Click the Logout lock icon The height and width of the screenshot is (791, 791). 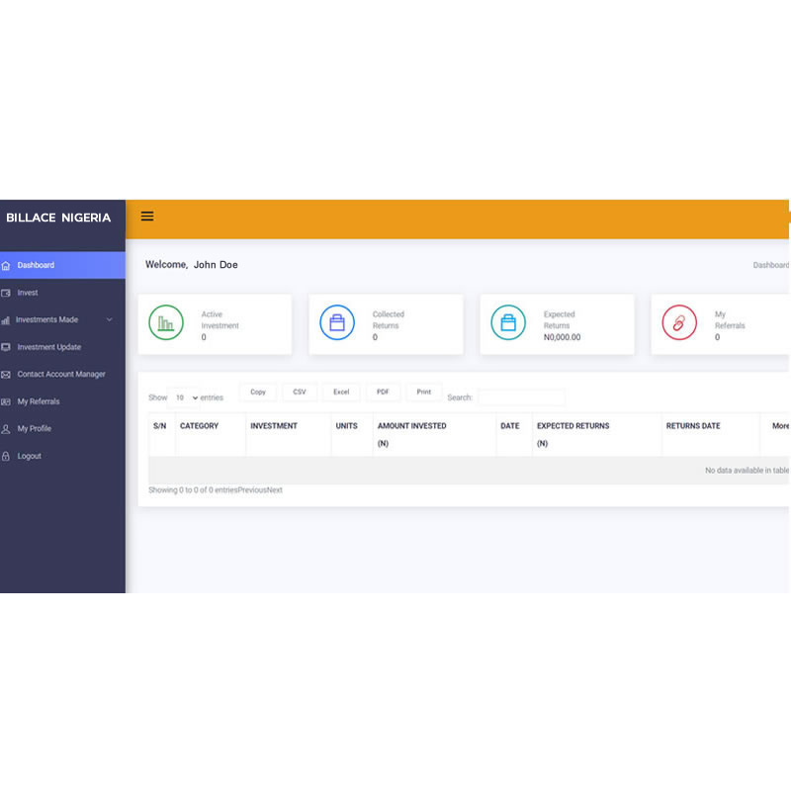coord(6,456)
